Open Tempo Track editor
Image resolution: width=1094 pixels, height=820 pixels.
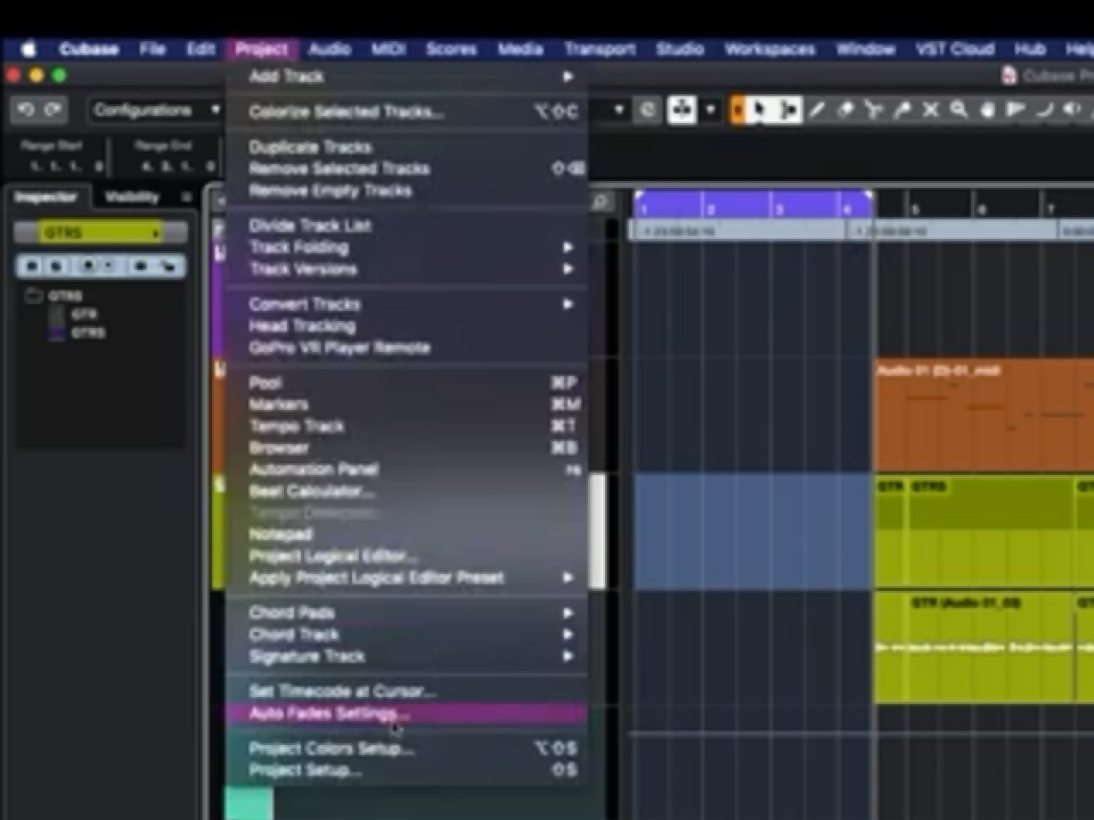point(408,426)
